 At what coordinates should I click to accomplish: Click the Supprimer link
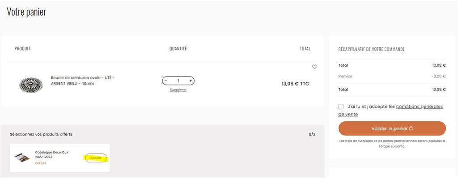click(178, 90)
